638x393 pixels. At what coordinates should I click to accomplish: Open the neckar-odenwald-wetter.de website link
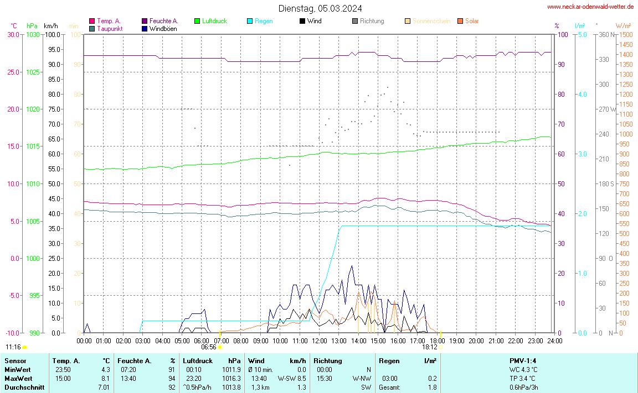(590, 7)
